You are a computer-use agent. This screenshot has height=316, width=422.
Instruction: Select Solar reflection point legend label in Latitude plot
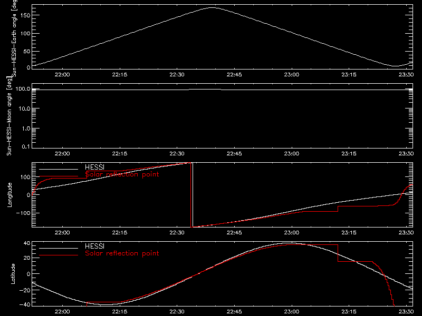(122, 253)
